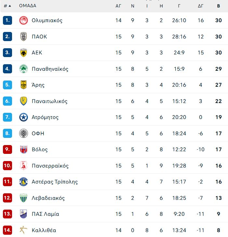Click the Panathinaikos green shamrock crest
The width and height of the screenshot is (228, 237).
23,69
